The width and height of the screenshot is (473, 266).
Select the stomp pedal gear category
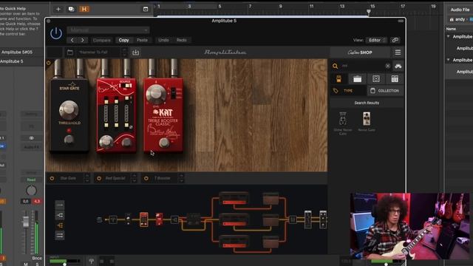coord(338,79)
